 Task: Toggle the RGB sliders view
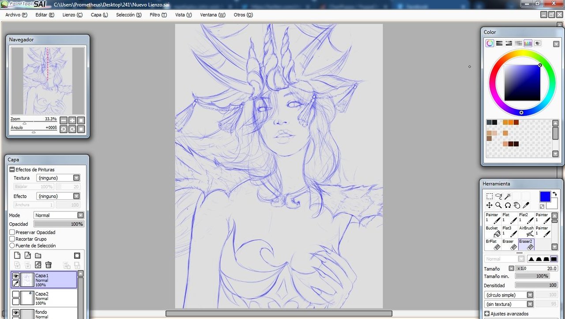pyautogui.click(x=499, y=43)
